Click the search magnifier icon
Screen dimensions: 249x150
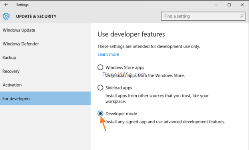pos(241,16)
